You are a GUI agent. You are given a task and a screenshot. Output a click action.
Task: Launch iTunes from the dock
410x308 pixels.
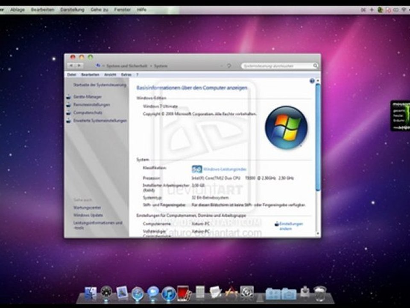169,293
